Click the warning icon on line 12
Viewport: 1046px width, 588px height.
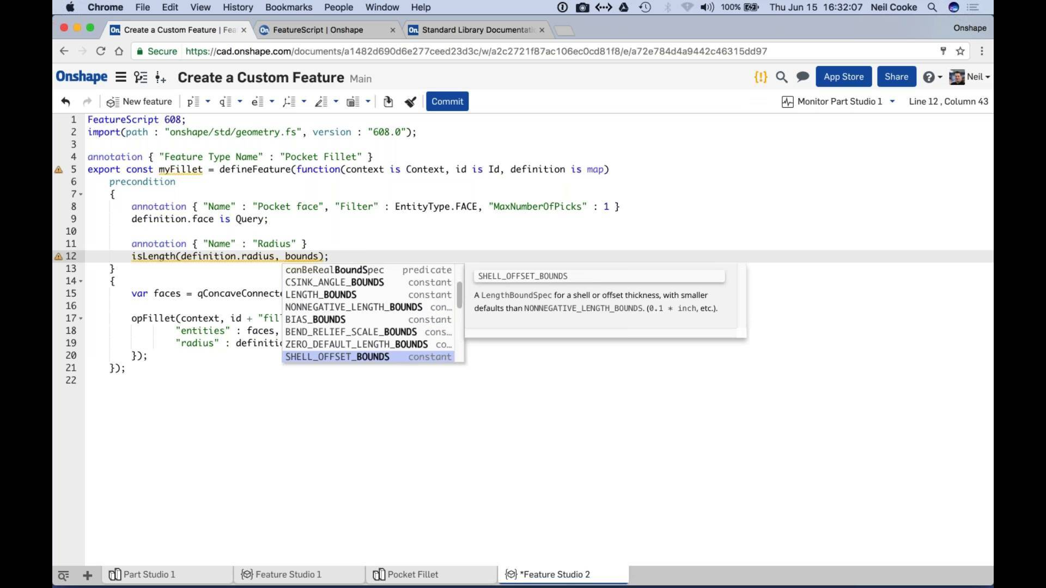[x=58, y=256]
